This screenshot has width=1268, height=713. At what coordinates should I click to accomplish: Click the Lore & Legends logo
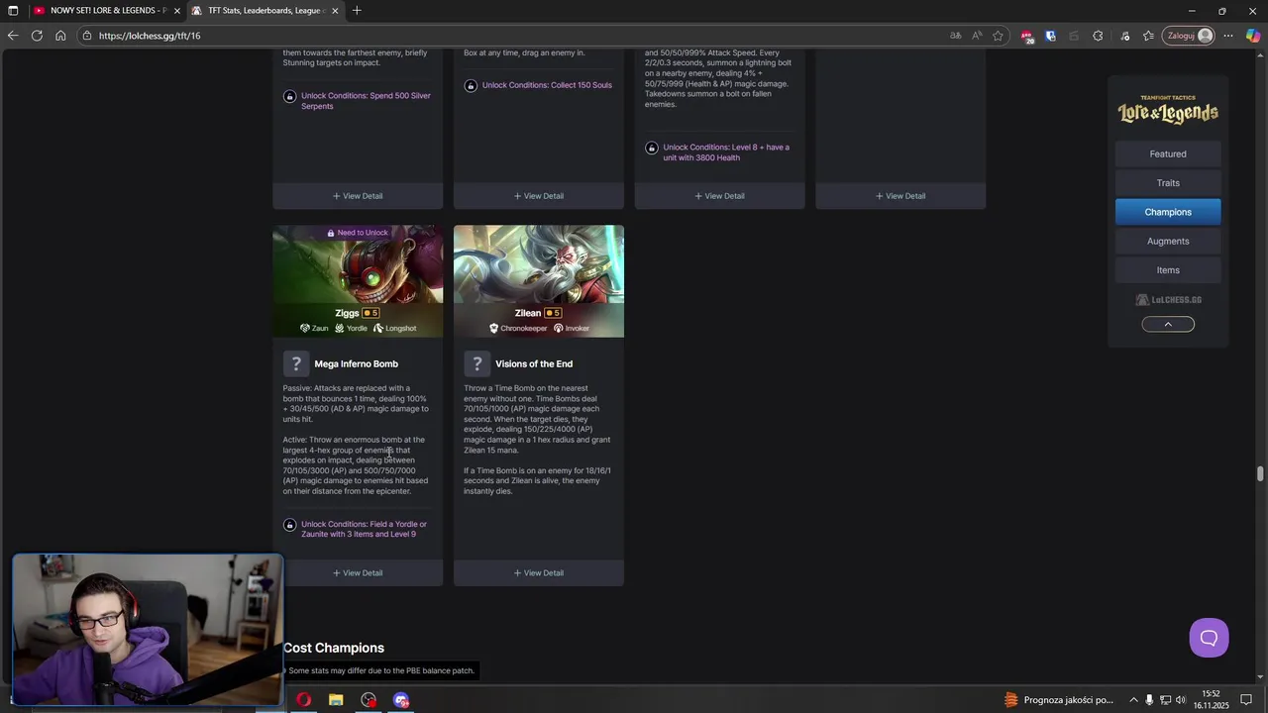point(1168,110)
